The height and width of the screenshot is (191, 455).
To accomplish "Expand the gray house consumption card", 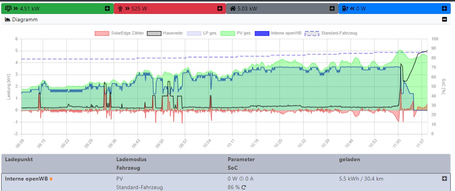I will pyautogui.click(x=332, y=9).
